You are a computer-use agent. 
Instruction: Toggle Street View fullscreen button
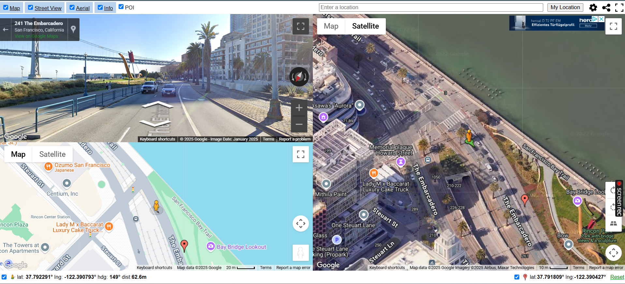click(301, 26)
